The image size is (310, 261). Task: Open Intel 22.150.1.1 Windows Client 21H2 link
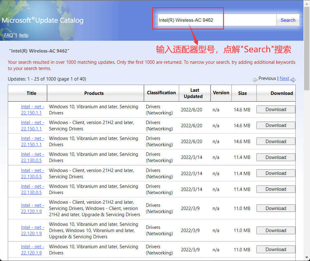pos(33,126)
